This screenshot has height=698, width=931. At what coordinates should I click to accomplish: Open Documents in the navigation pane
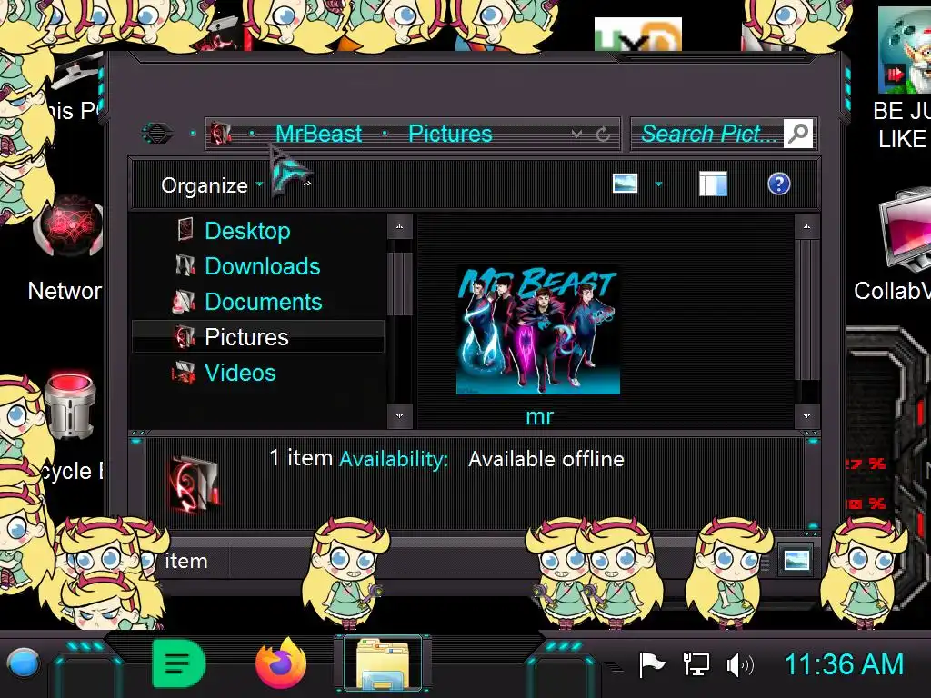click(263, 302)
